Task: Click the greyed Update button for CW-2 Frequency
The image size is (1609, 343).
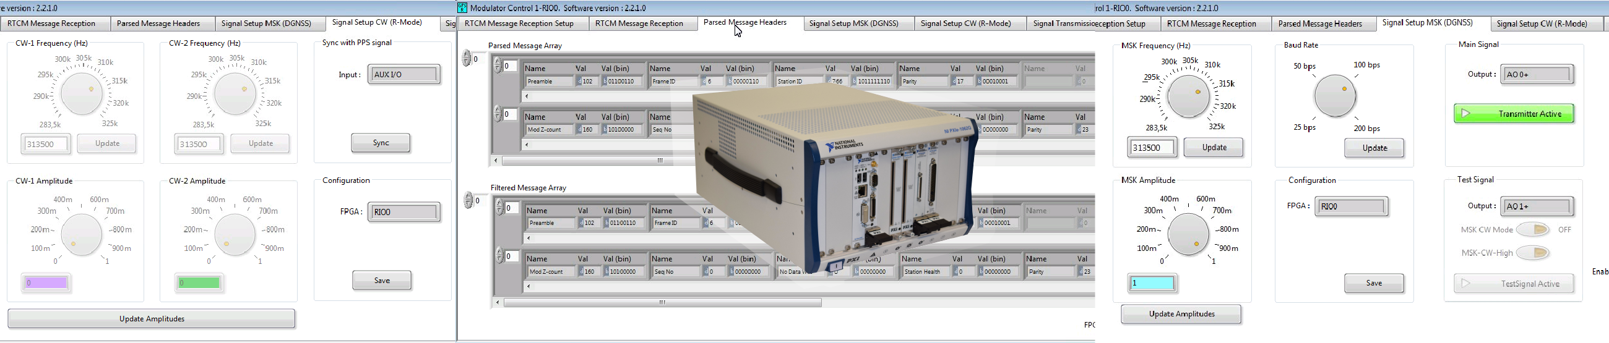Action: 260,143
